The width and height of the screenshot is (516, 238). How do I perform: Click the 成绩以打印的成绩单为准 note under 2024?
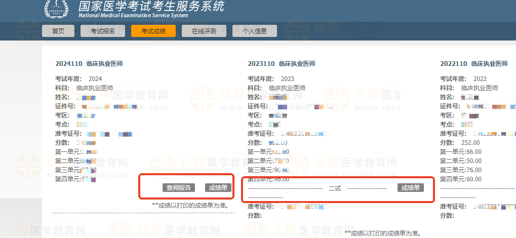click(x=190, y=205)
